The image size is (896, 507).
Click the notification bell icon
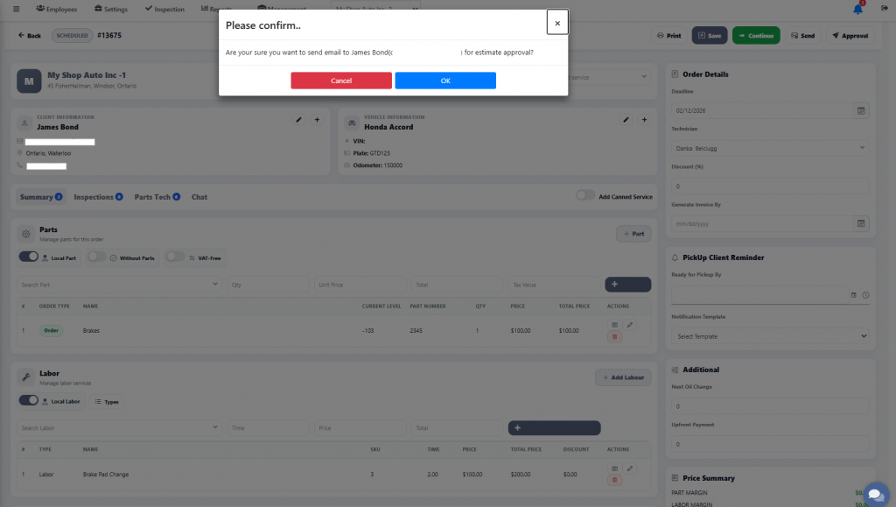[x=857, y=9]
